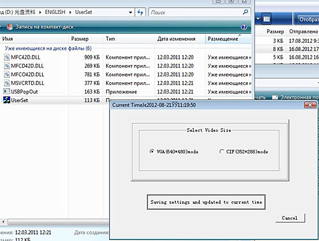Close the Current Time dialog
Image resolution: width=319 pixels, height=241 pixels.
[x=310, y=105]
